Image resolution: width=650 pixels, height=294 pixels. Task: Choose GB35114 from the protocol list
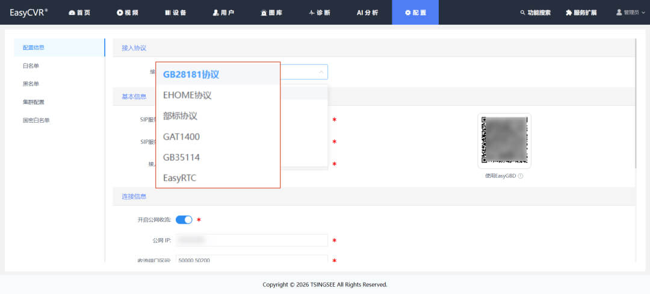[x=218, y=158]
